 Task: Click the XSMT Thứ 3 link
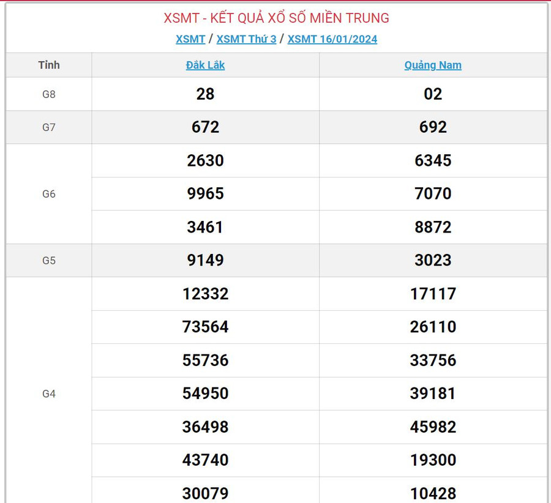(x=246, y=39)
